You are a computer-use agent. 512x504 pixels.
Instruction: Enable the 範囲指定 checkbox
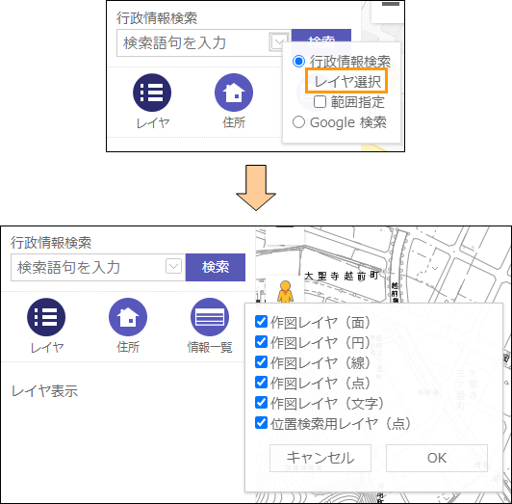[320, 102]
